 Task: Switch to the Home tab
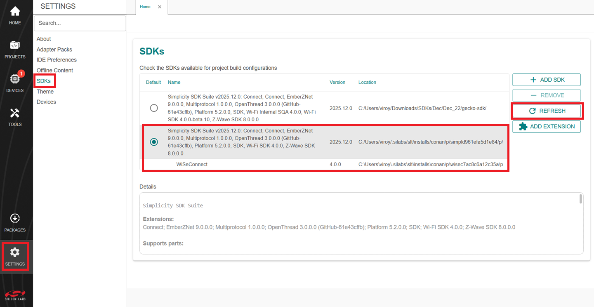click(145, 7)
